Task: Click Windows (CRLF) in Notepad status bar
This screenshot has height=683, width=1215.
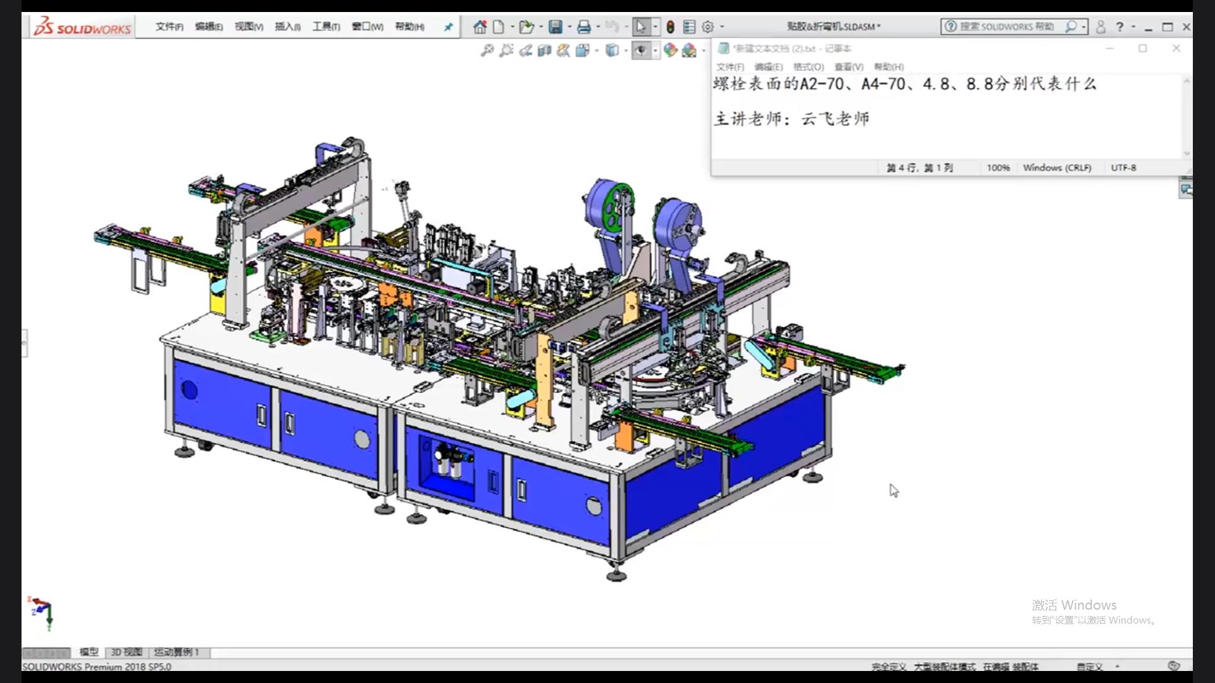Action: pyautogui.click(x=1057, y=168)
